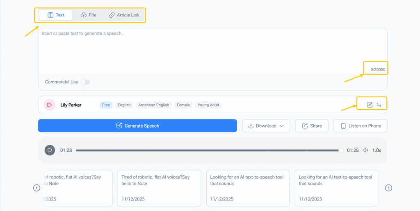This screenshot has height=211, width=420.
Task: Select the Text input tab
Action: pyautogui.click(x=56, y=15)
